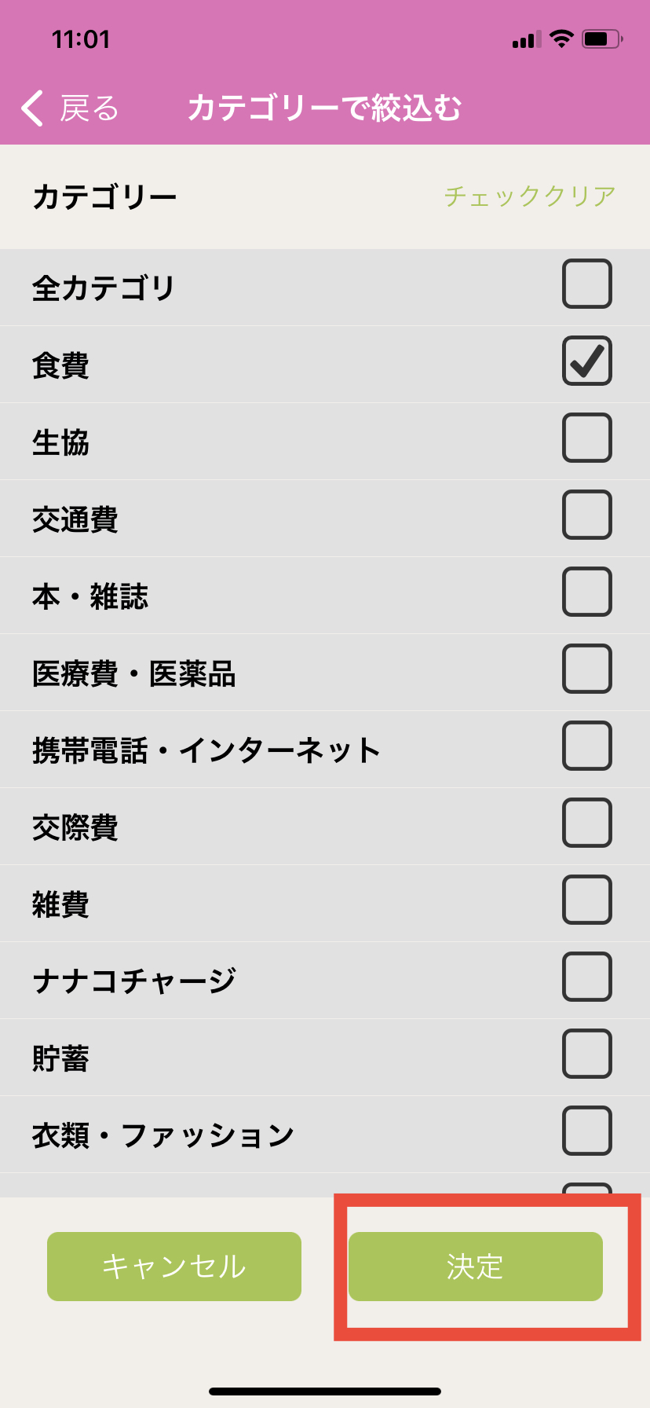Check the 全カテゴリ checkbox
The image size is (650, 1408).
click(586, 284)
